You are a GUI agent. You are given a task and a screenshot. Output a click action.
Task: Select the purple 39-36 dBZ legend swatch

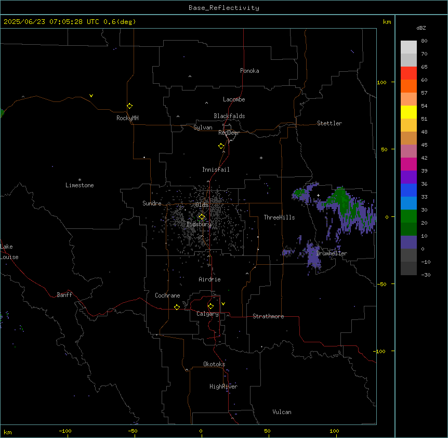click(409, 177)
